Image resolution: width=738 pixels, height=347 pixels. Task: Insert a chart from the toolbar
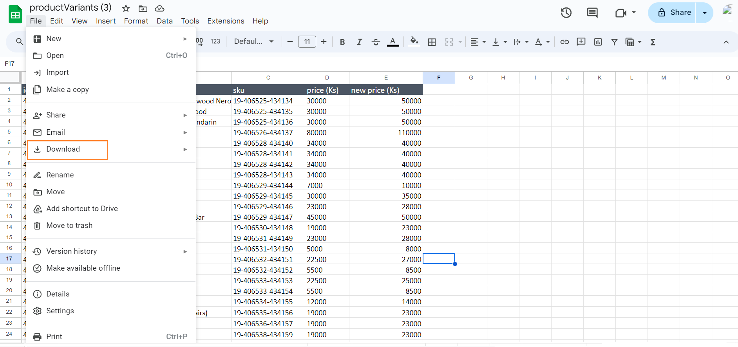[x=598, y=42]
